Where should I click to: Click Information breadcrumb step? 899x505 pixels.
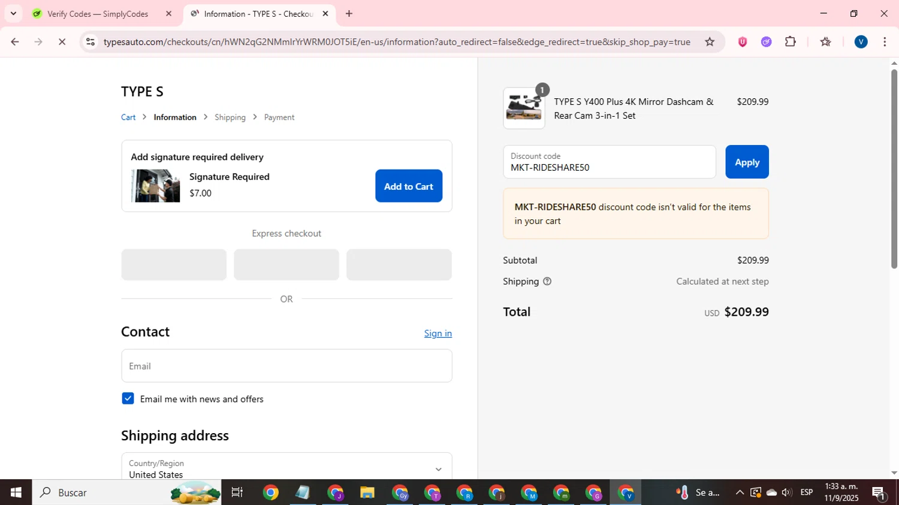click(x=175, y=117)
